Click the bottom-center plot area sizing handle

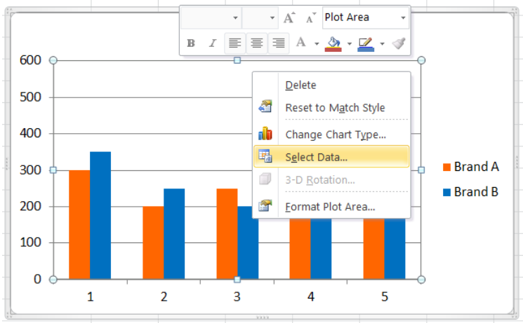pos(237,280)
